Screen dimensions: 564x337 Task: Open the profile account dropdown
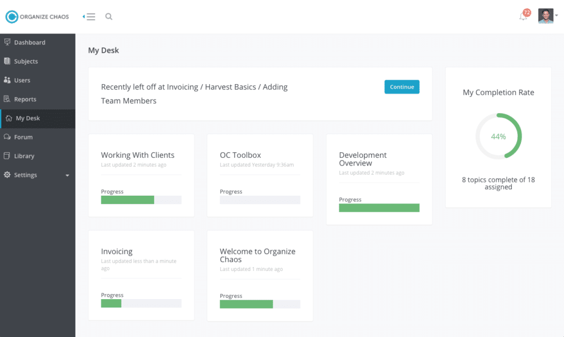tap(545, 15)
